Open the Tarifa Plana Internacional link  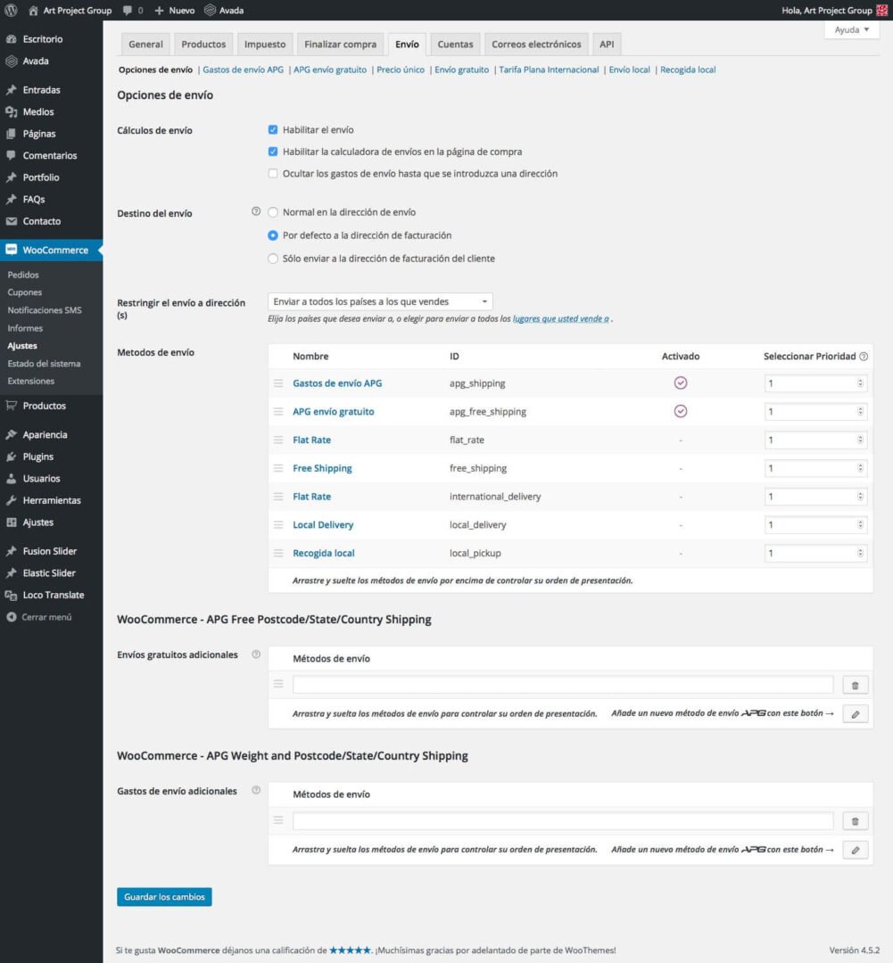click(x=549, y=70)
